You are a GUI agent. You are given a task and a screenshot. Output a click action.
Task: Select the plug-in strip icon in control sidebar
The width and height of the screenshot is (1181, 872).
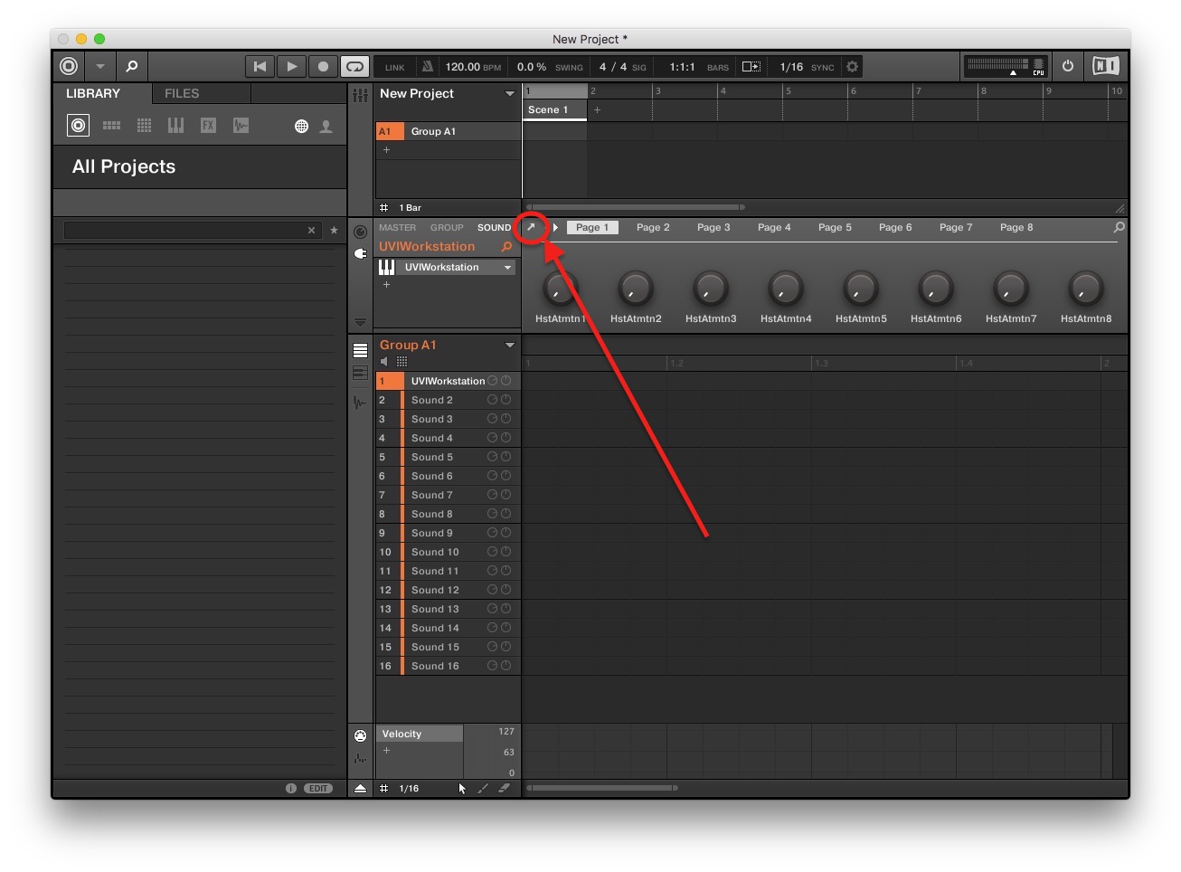coord(361,254)
